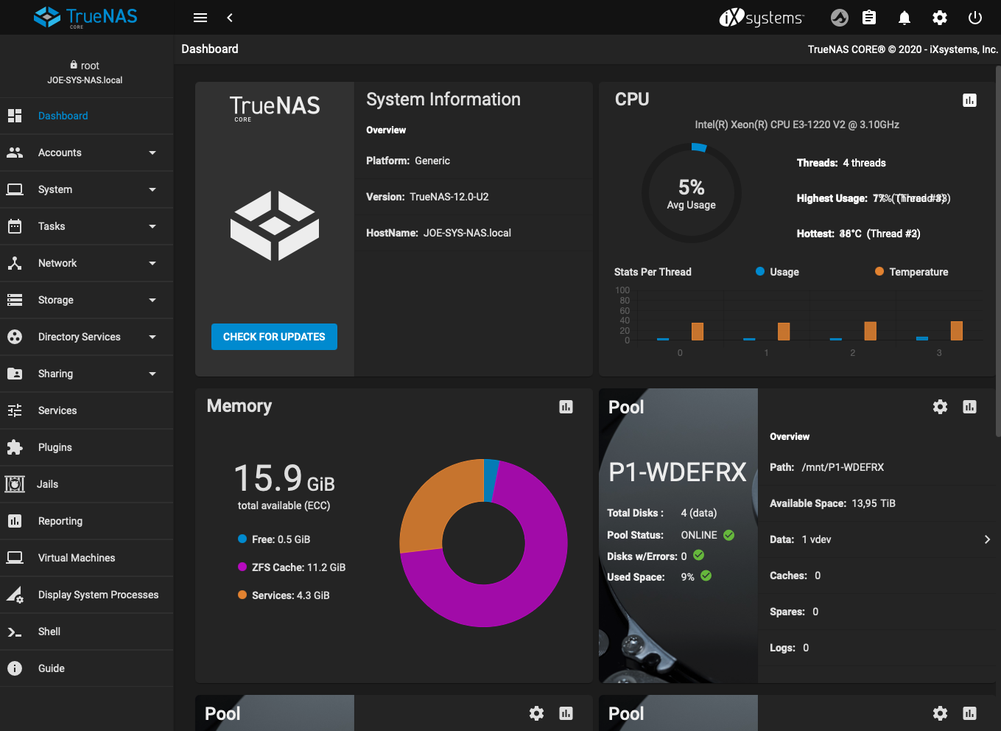Screen dimensions: 1001x731
Task: Expand the System menu arrow
Action: [x=152, y=189]
